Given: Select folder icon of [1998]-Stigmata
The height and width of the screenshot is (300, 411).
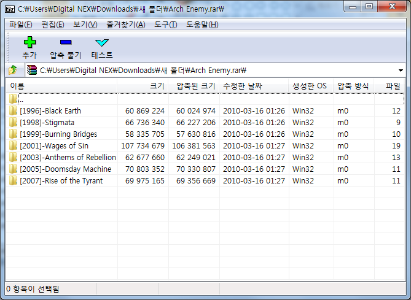Looking at the screenshot, I should pyautogui.click(x=13, y=122).
